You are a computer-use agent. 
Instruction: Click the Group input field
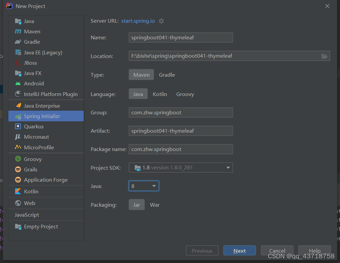click(x=181, y=113)
